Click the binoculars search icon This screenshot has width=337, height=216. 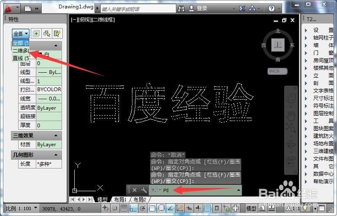[x=181, y=8]
